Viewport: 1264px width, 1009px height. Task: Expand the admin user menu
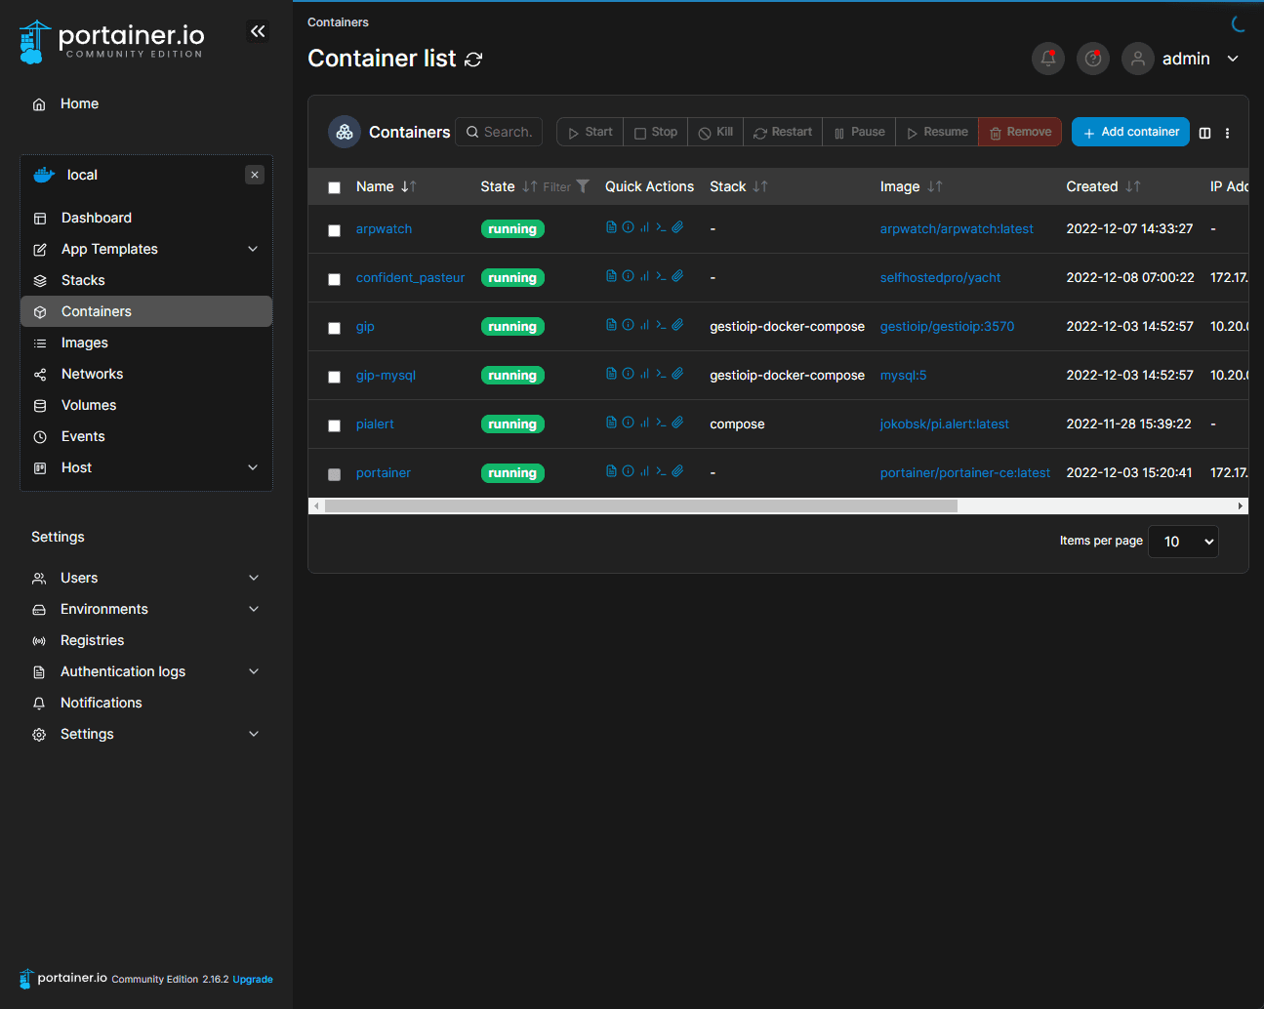[x=1203, y=59]
